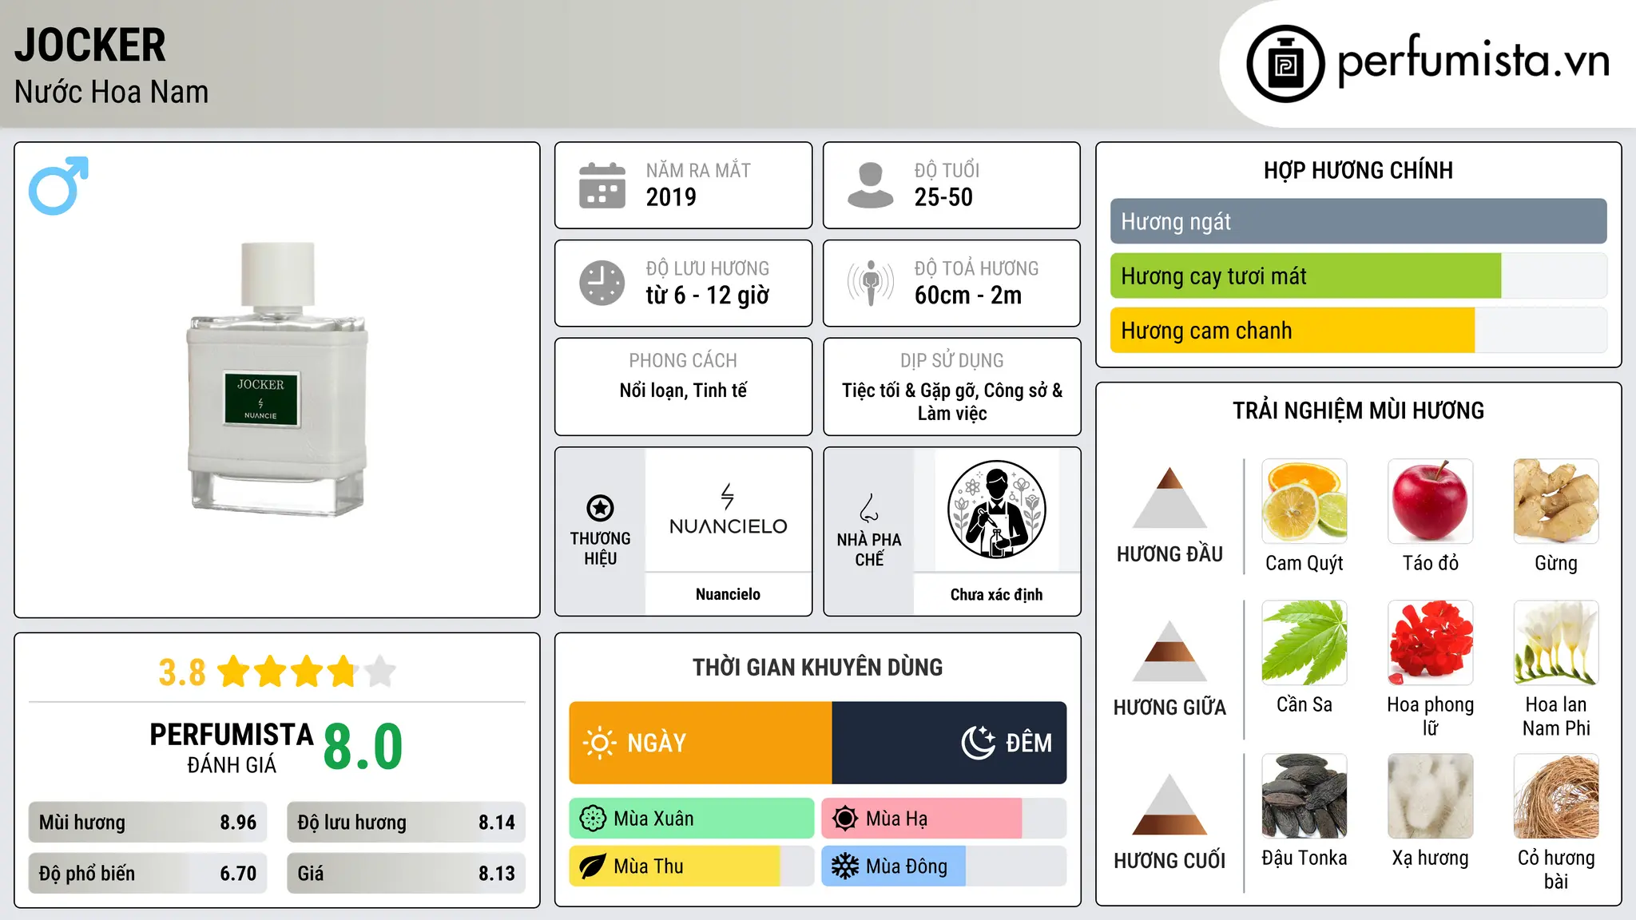Viewport: 1636px width, 920px height.
Task: Click the age range value 25-50
Action: click(x=943, y=197)
